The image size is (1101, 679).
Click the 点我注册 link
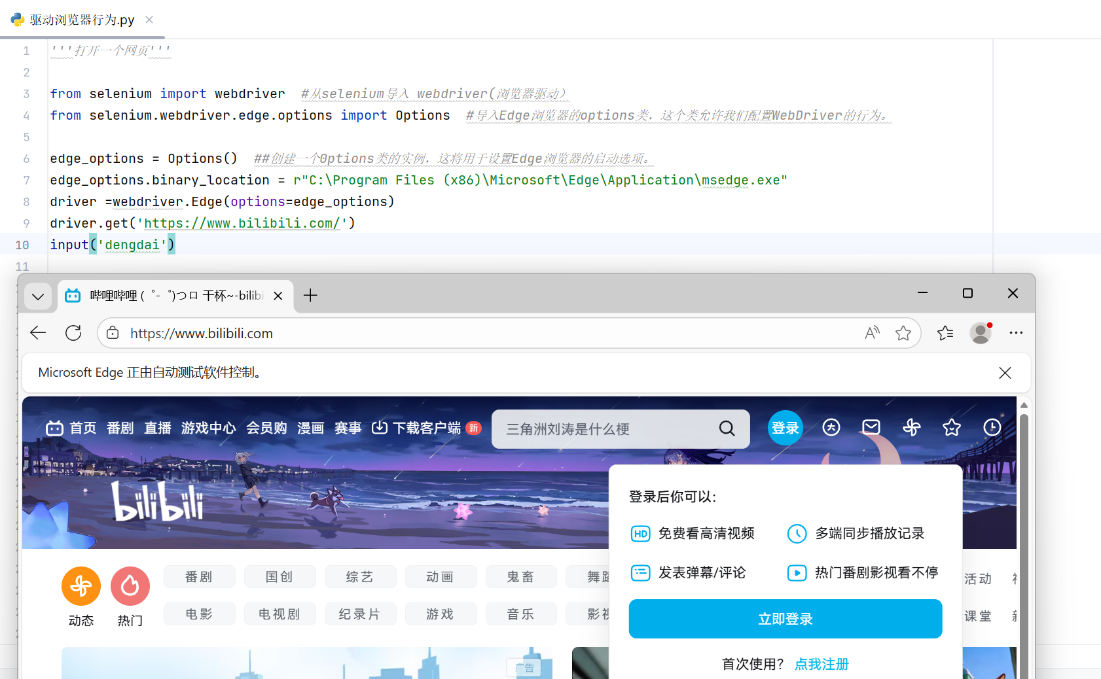tap(821, 665)
